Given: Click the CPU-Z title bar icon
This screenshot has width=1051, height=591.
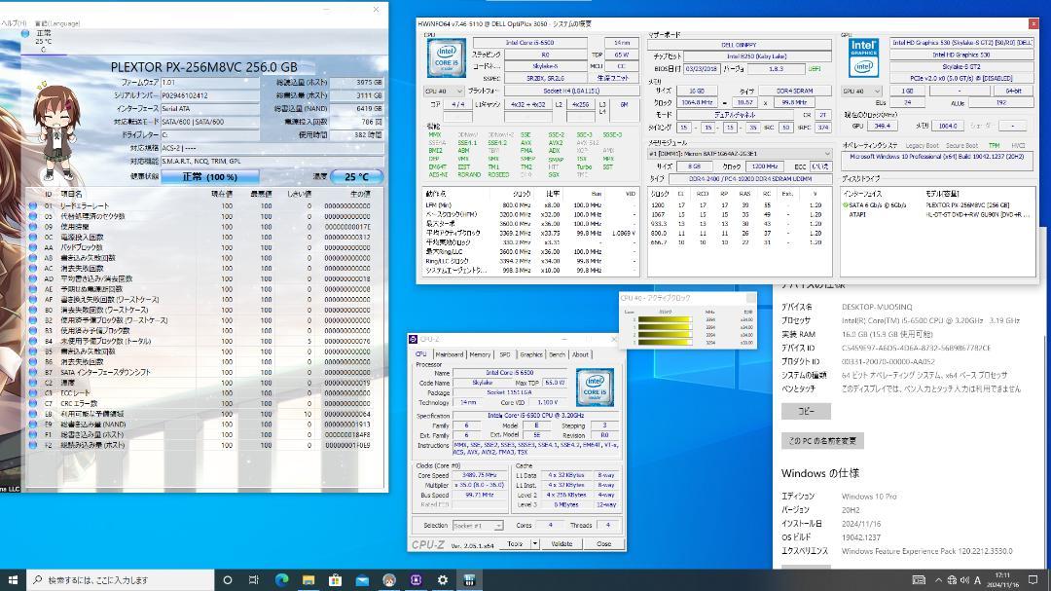Looking at the screenshot, I should (x=413, y=340).
